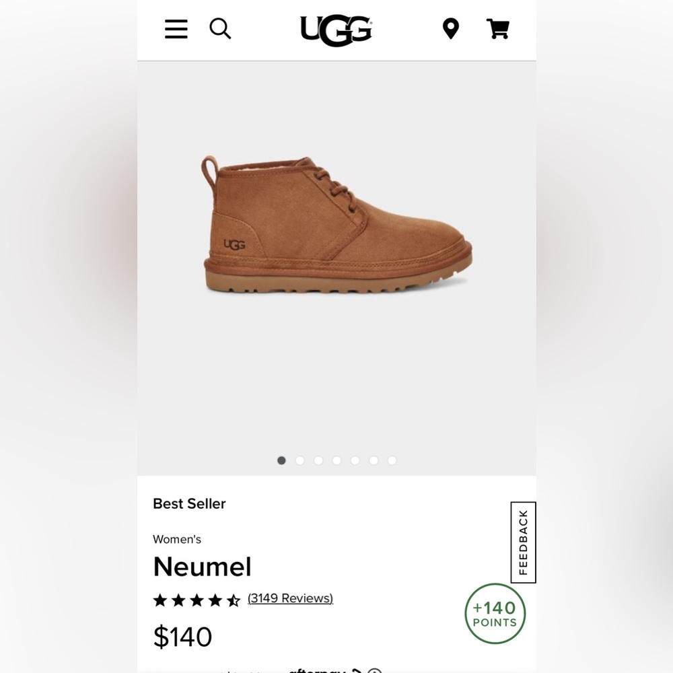
Task: Select the last carousel dot
Action: point(392,460)
